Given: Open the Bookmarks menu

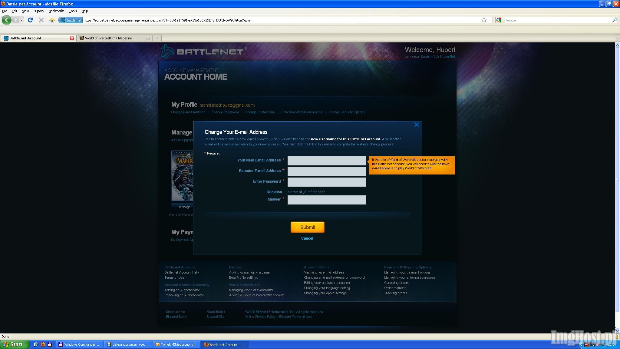Looking at the screenshot, I should [x=56, y=11].
